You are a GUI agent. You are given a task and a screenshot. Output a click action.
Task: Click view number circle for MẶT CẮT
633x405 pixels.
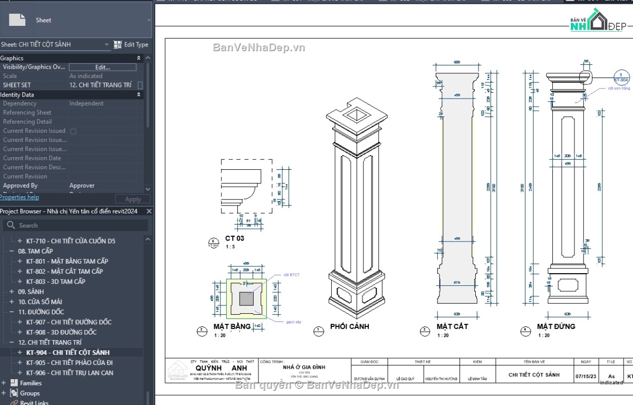click(425, 331)
